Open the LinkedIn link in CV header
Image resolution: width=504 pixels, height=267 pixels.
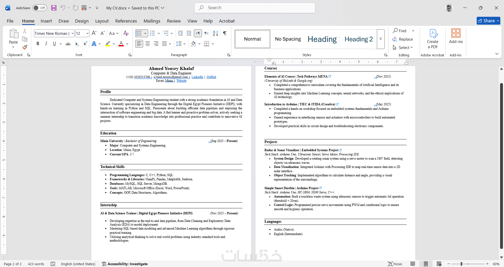click(x=197, y=77)
